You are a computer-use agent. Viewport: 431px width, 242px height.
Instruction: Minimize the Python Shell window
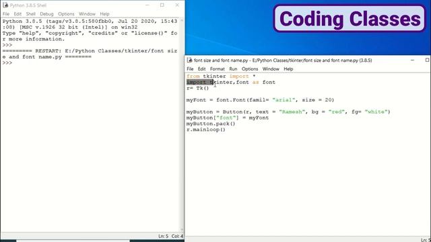click(147, 5)
